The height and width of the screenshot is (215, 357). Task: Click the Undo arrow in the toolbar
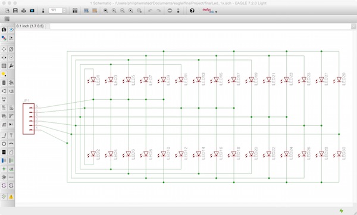pos(151,11)
